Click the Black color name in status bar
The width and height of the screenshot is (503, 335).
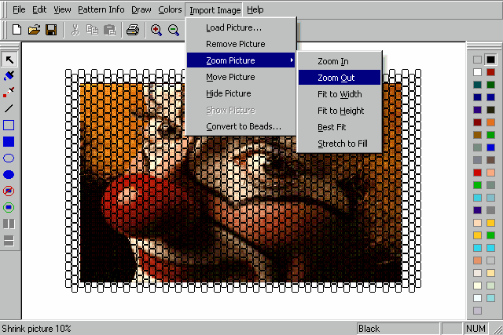pos(369,329)
